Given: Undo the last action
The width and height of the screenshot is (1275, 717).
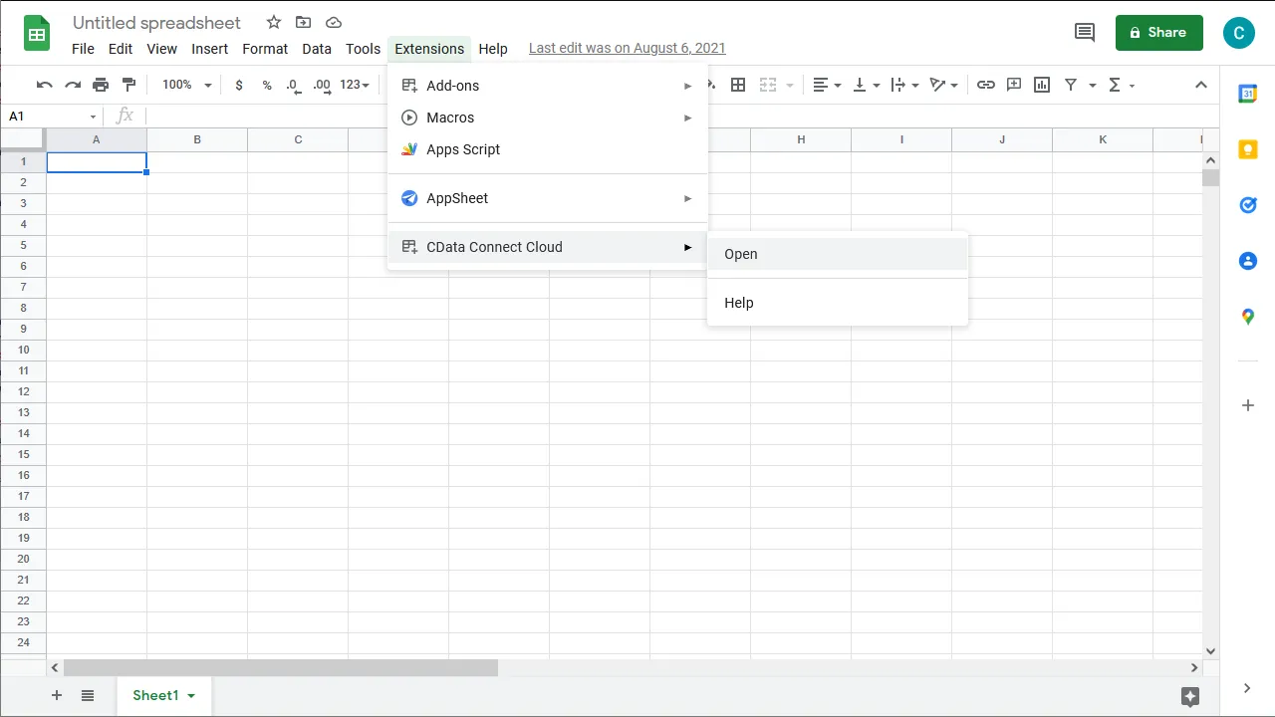Looking at the screenshot, I should tap(44, 85).
